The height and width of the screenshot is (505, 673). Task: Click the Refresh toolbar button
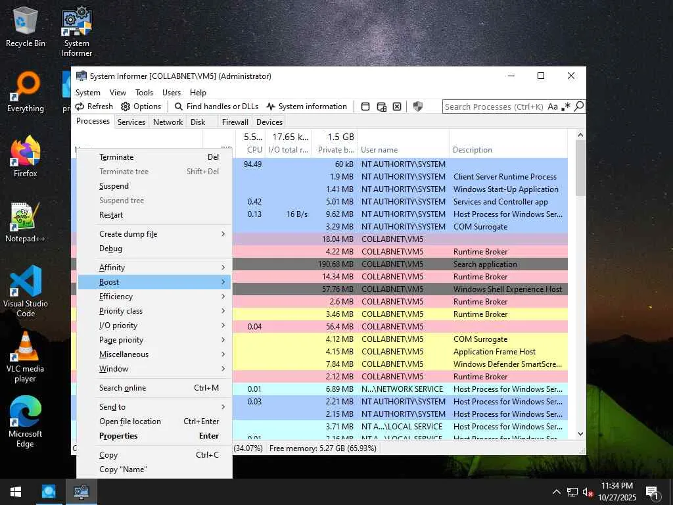pos(94,107)
